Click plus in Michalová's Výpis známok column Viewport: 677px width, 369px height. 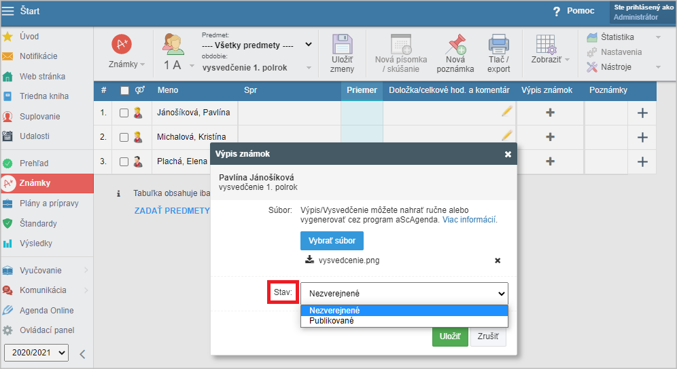(x=550, y=137)
